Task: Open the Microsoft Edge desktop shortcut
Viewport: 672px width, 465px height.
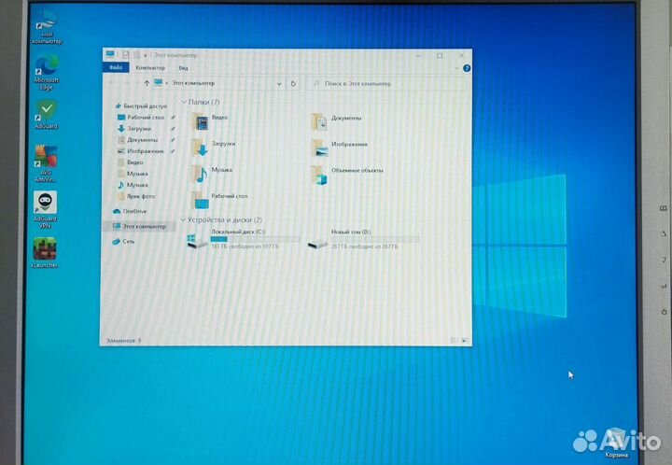Action: (47, 73)
